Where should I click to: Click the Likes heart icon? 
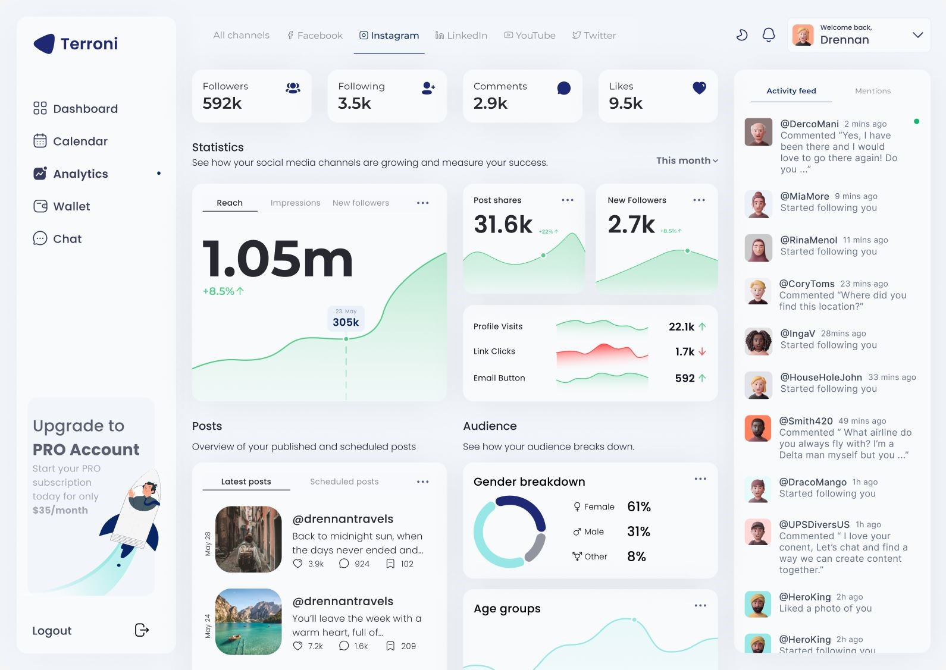(x=700, y=88)
